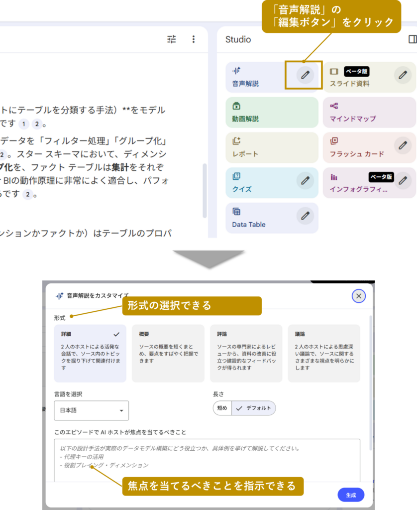The height and width of the screenshot is (510, 417).
Task: Open the 日本語 language dropdown
Action: tap(91, 410)
